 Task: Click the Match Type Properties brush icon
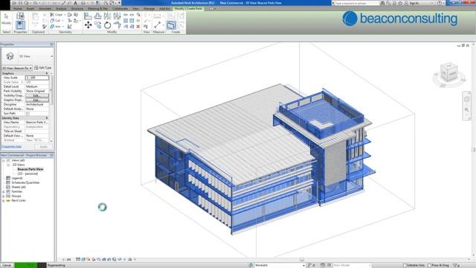45,27
